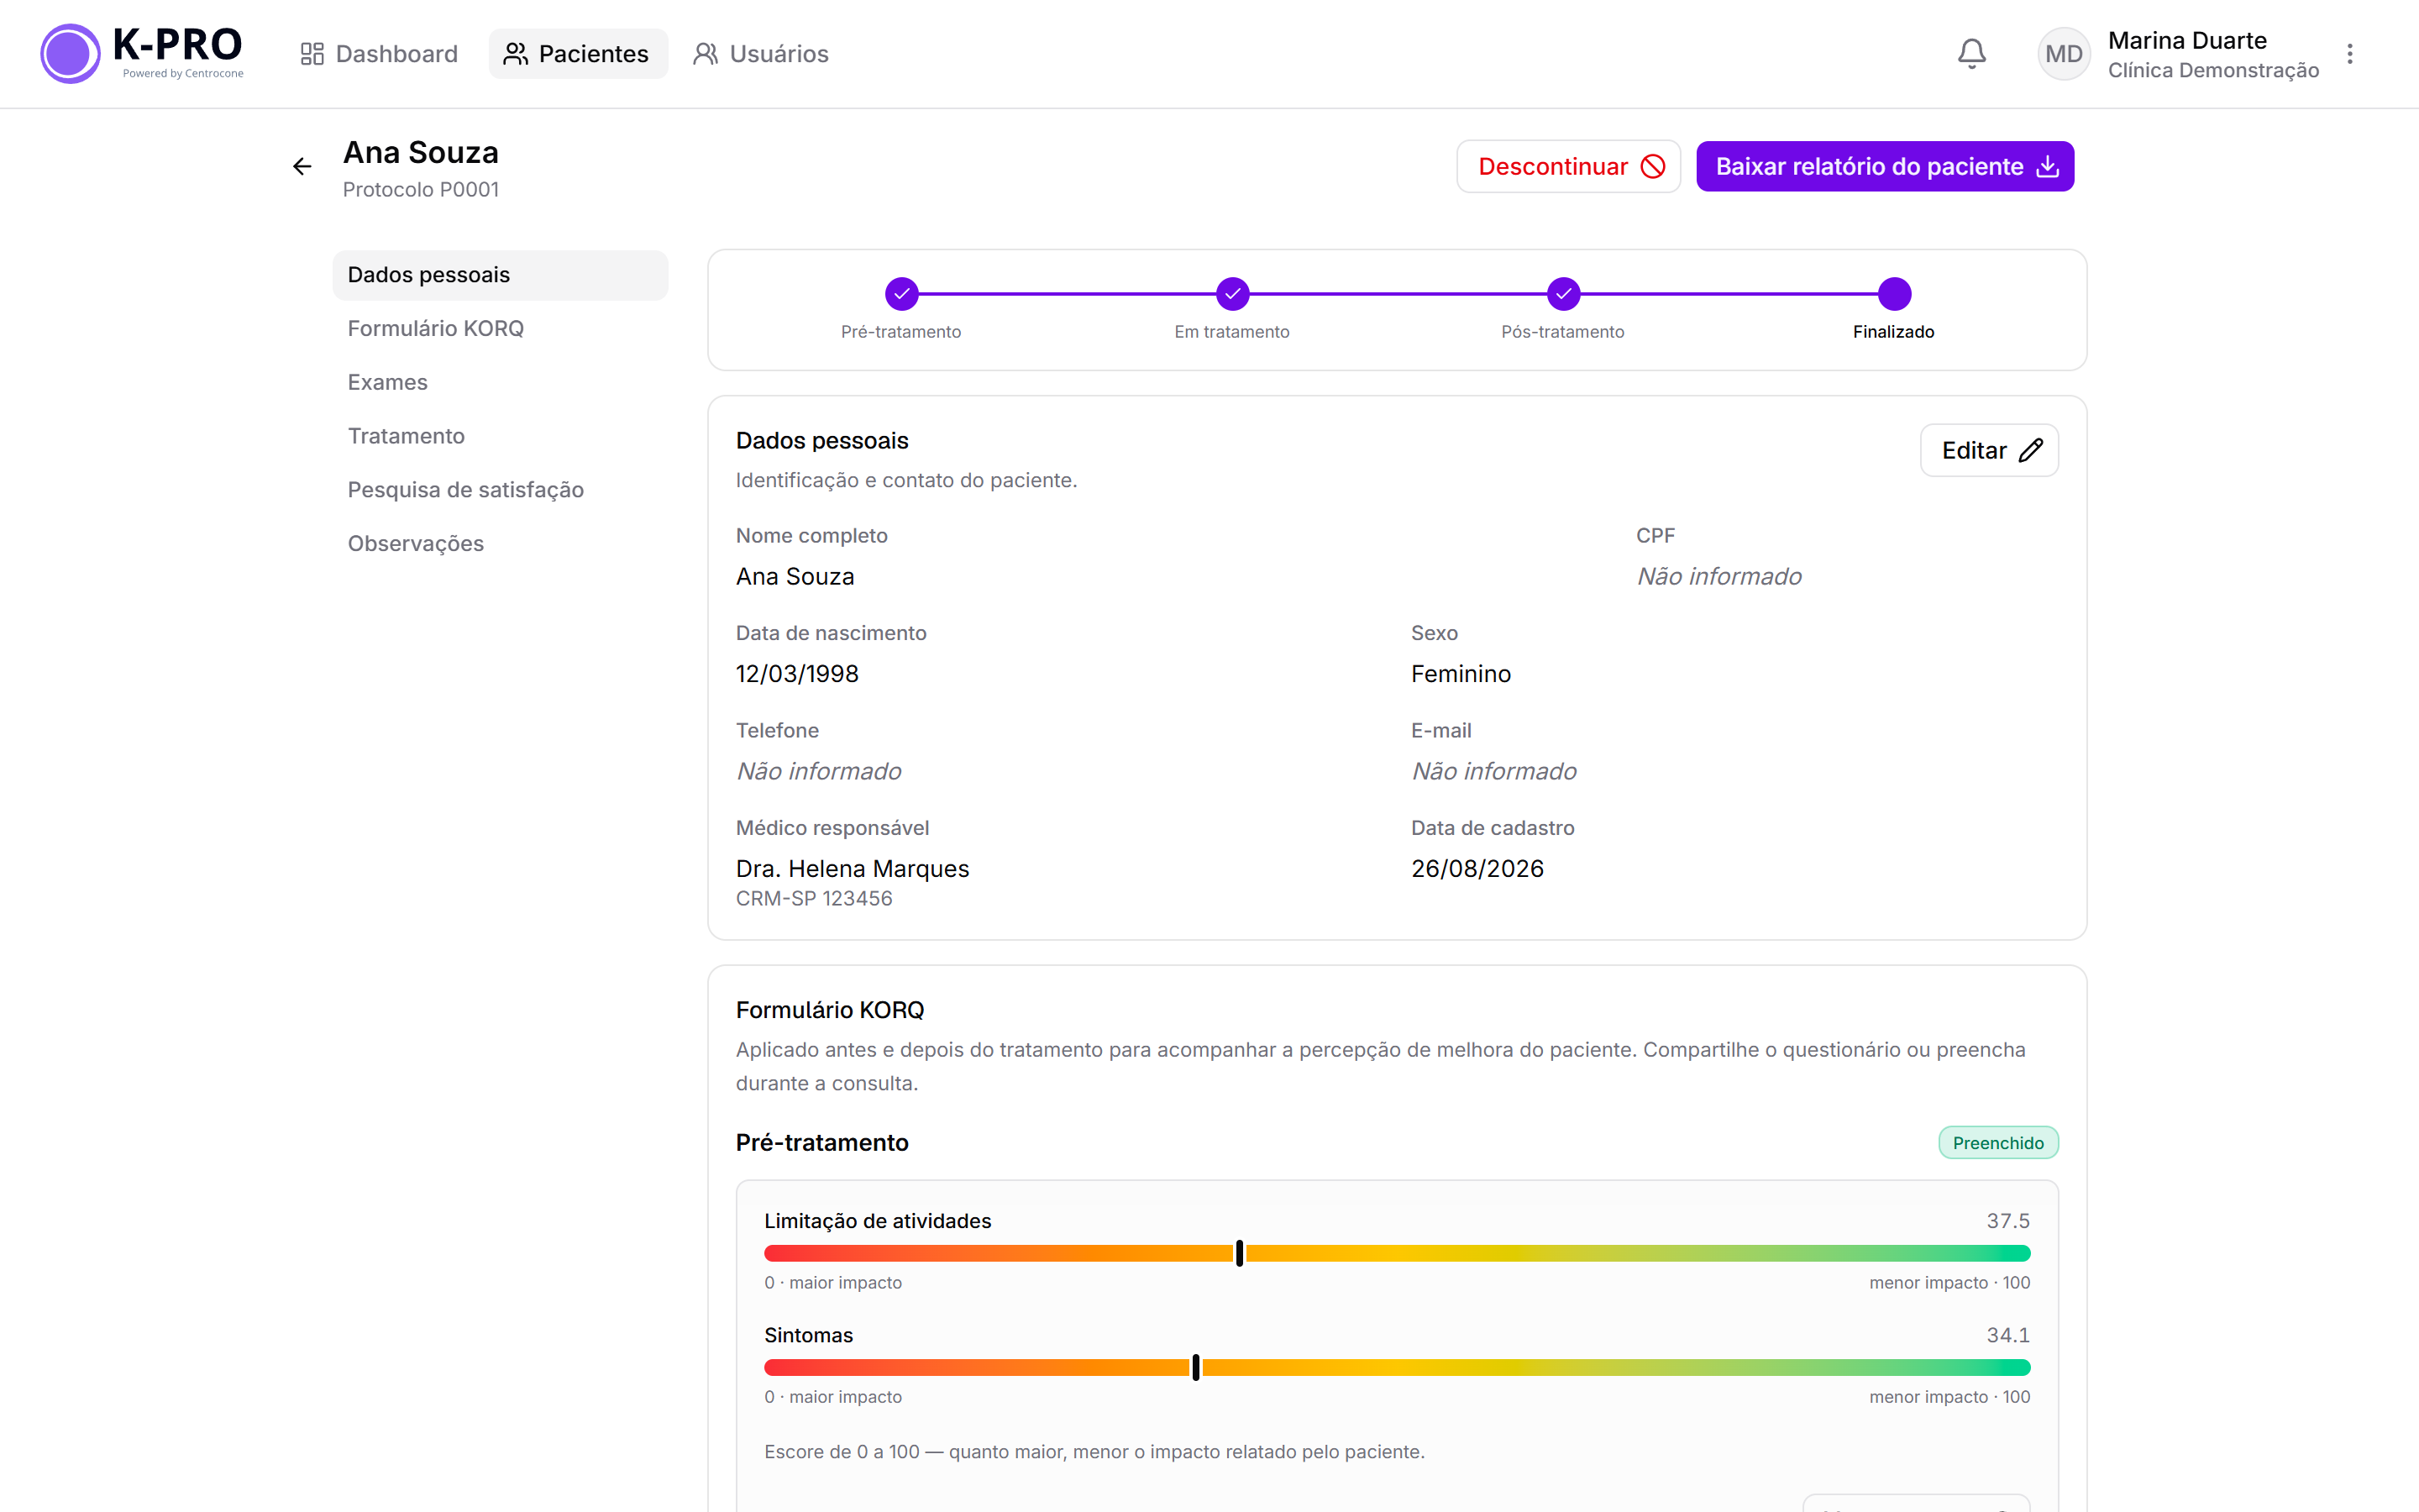The height and width of the screenshot is (1512, 2419).
Task: Click the Ana Souza page heading
Action: coord(421,153)
